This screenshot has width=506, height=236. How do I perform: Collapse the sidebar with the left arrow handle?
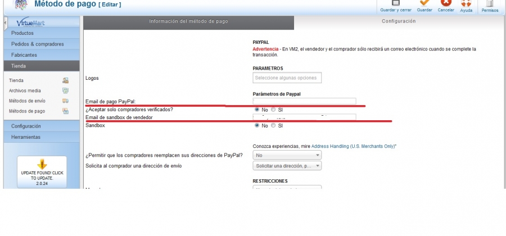pyautogui.click(x=5, y=23)
